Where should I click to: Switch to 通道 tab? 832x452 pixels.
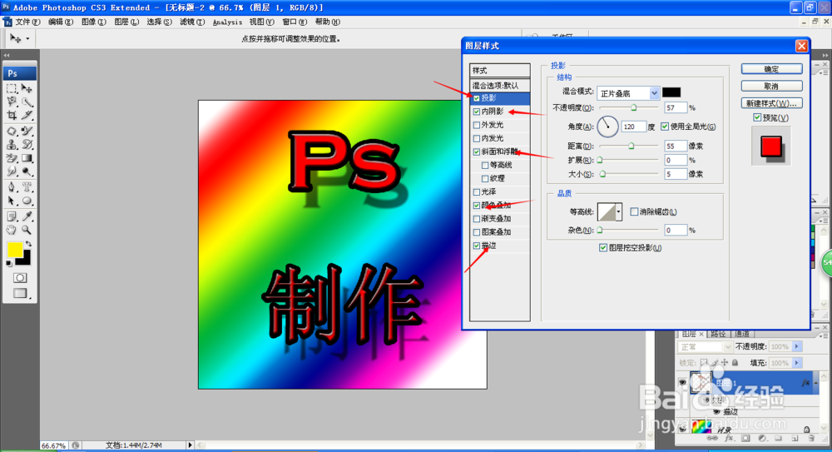[x=742, y=334]
